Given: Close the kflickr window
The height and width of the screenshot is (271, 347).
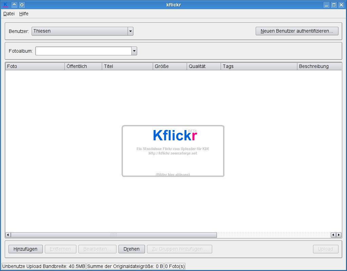Looking at the screenshot, I should click(341, 5).
